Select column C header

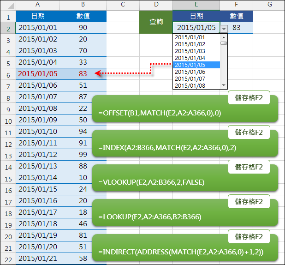coord(123,5)
